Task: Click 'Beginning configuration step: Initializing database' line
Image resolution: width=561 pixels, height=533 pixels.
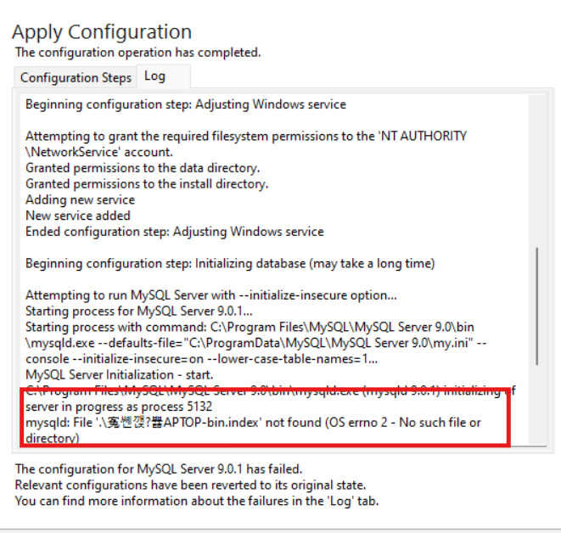Action: pos(230,264)
